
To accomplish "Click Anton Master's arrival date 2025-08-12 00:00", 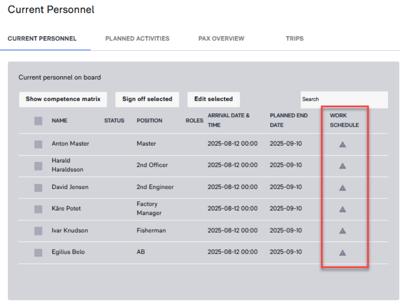I will (x=232, y=144).
